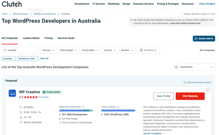The image size is (219, 135).
Task: Open the Design menu
Action: pos(126,4)
